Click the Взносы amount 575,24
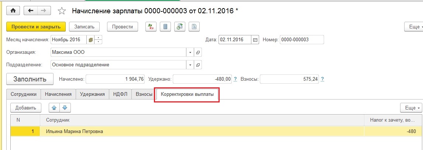The width and height of the screenshot is (423, 150). tap(289, 79)
